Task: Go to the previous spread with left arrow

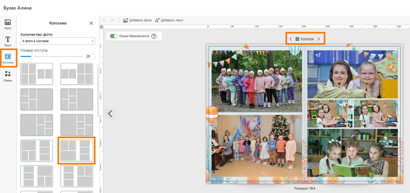Action: pyautogui.click(x=110, y=114)
